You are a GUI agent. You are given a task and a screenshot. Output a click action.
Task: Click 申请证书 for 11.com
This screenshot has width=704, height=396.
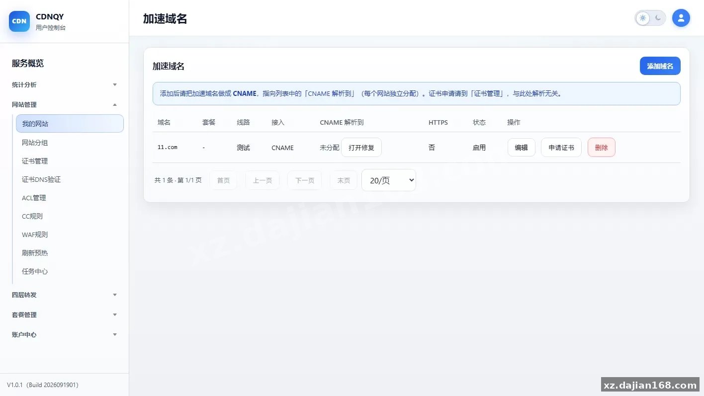click(561, 148)
